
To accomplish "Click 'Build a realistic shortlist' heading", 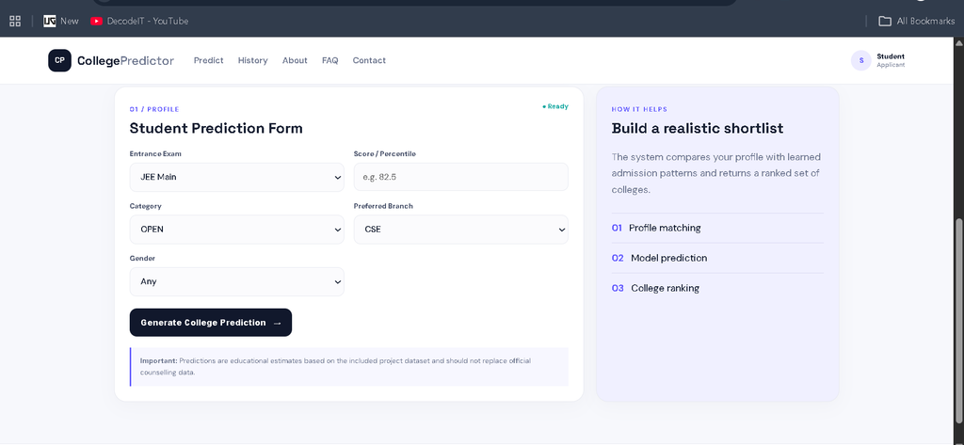I will point(698,129).
